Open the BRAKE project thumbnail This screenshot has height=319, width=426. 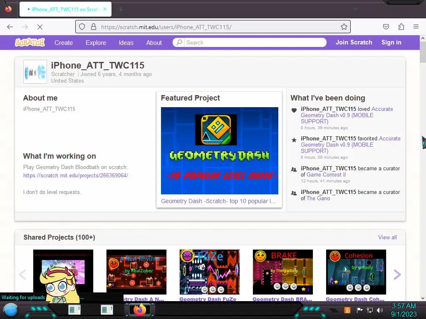coord(283,272)
